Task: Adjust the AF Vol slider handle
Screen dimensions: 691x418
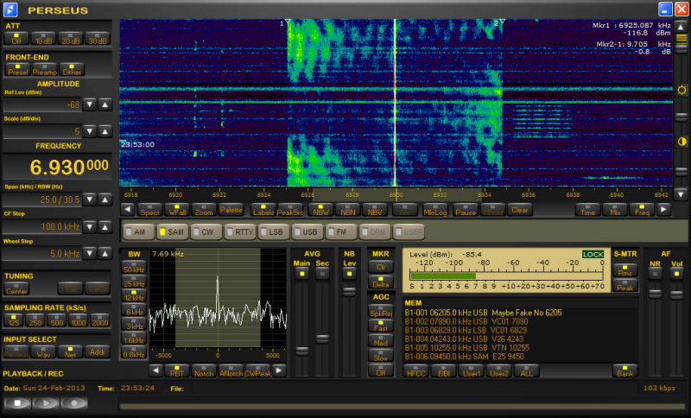Action: (676, 294)
